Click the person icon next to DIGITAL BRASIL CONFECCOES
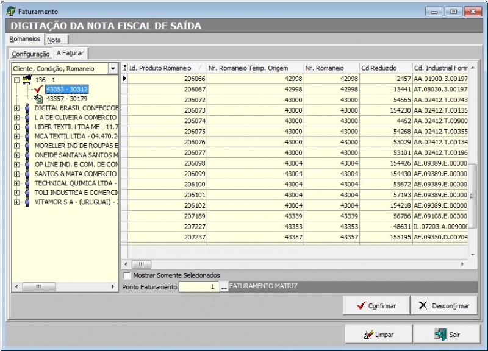The height and width of the screenshot is (351, 488). click(26, 108)
